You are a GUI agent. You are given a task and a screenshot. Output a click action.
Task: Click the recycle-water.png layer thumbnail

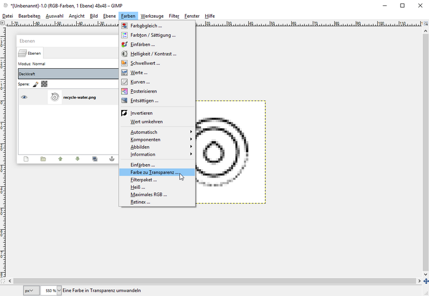pos(54,97)
